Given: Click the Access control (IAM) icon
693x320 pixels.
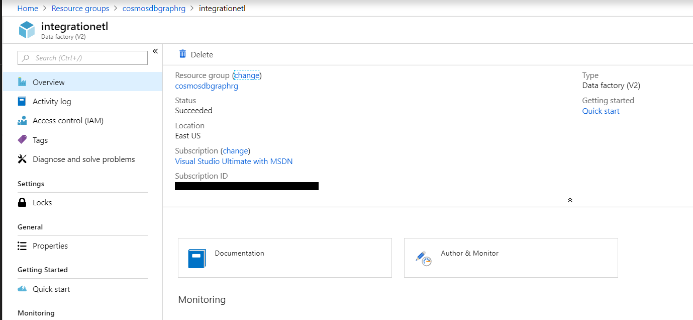Looking at the screenshot, I should click(22, 120).
